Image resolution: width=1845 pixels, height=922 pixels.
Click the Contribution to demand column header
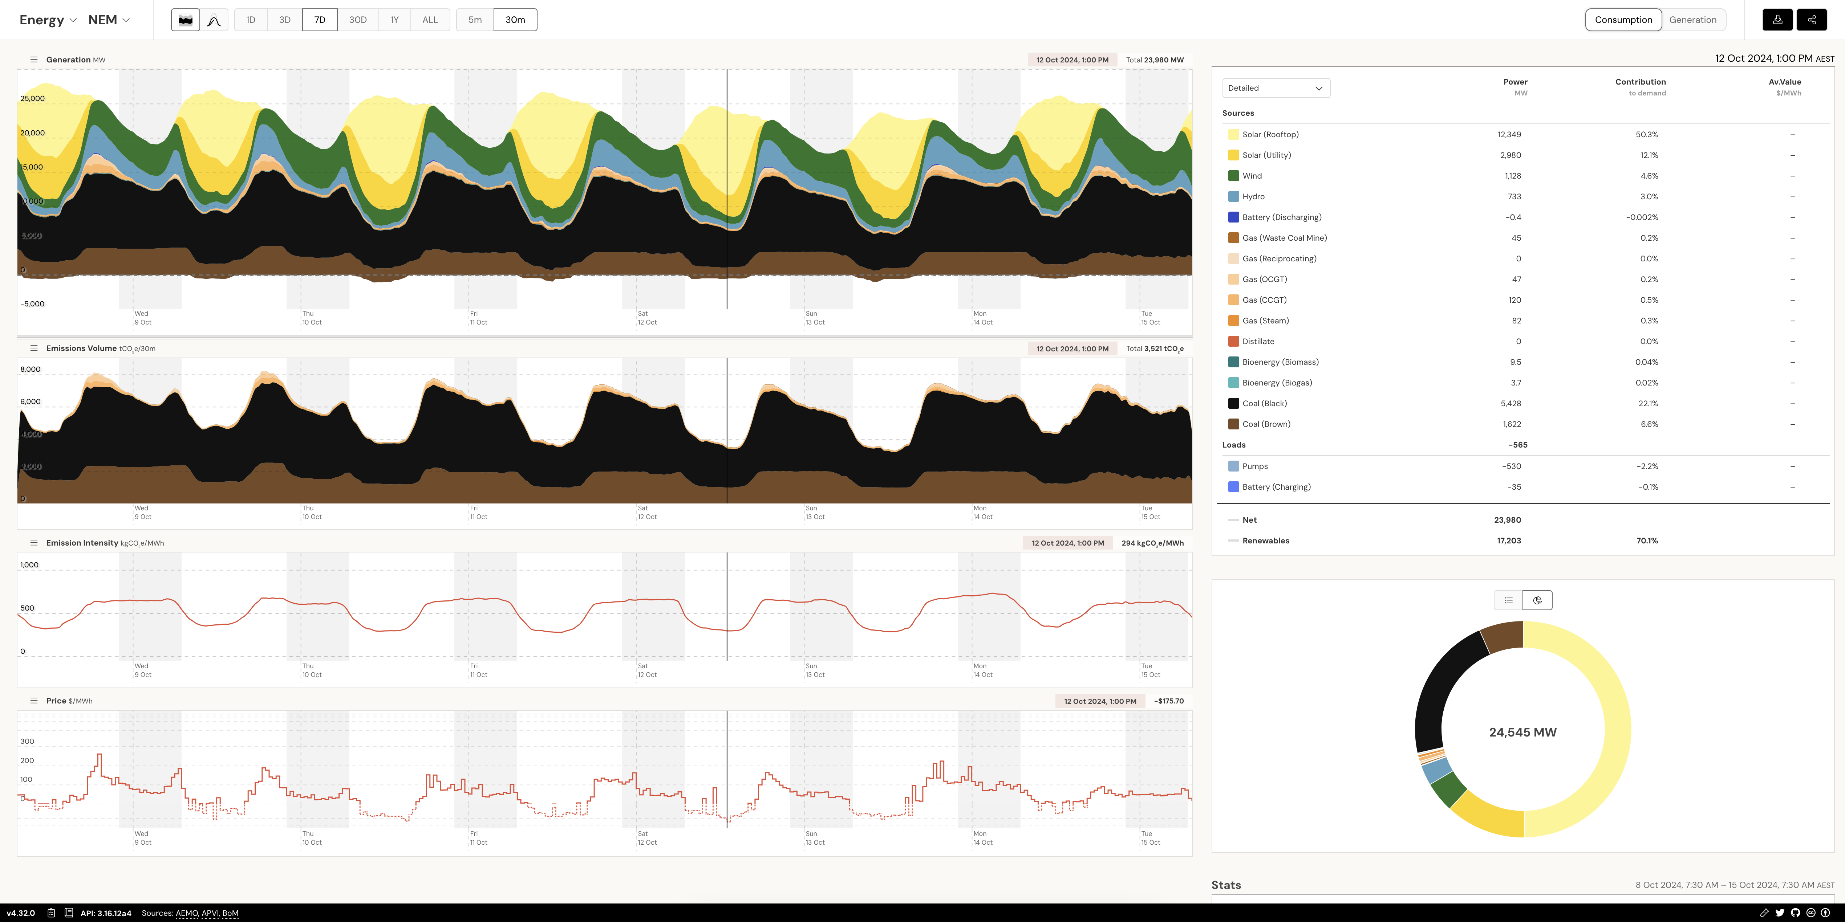point(1640,87)
